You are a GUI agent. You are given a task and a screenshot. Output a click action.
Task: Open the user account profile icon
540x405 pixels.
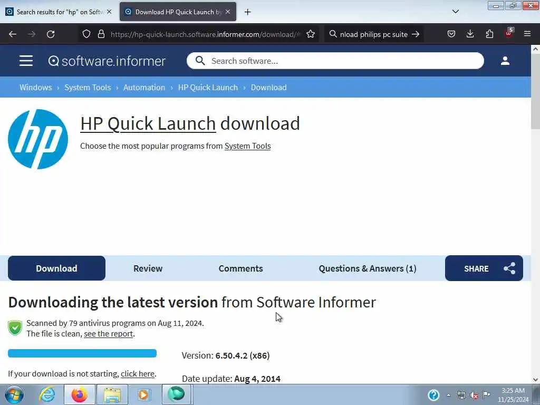point(505,61)
